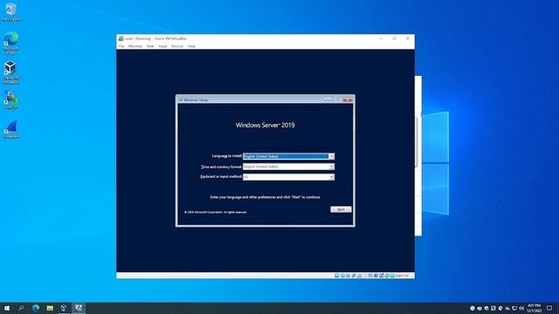Click the Windows Server 2019 heading

(x=265, y=125)
